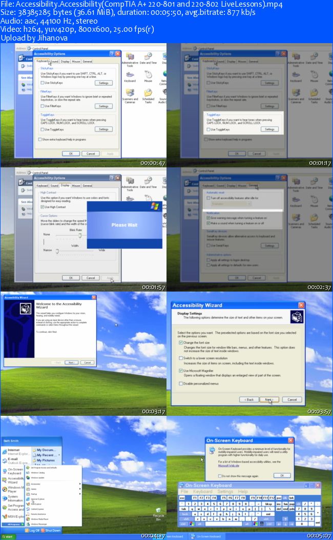
Task: Open System Information entry in Start menu
Action: (x=14, y=498)
